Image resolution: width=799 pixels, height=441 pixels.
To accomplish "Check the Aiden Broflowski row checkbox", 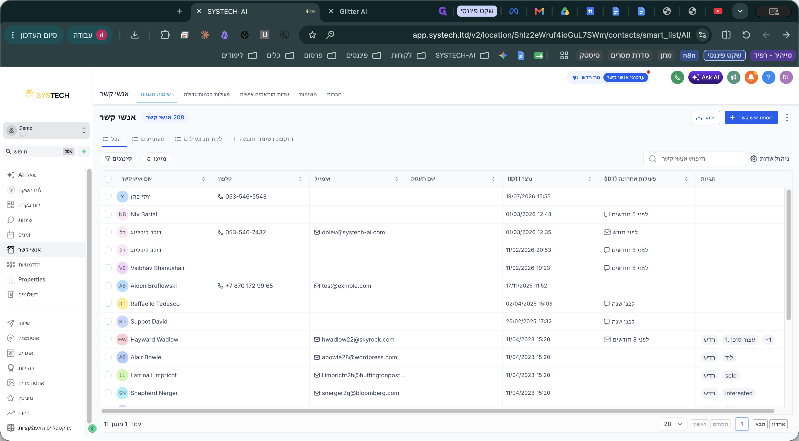I will [108, 286].
